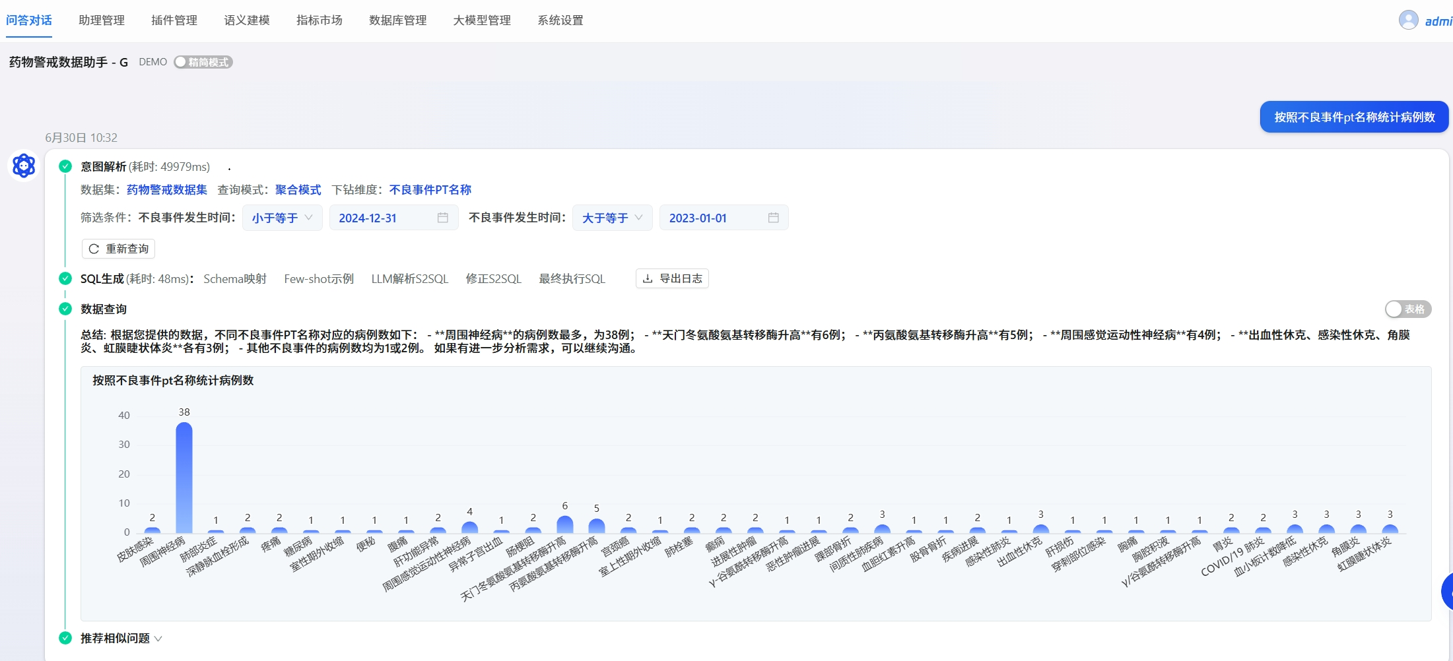Click the 38 value label on chart

184,412
